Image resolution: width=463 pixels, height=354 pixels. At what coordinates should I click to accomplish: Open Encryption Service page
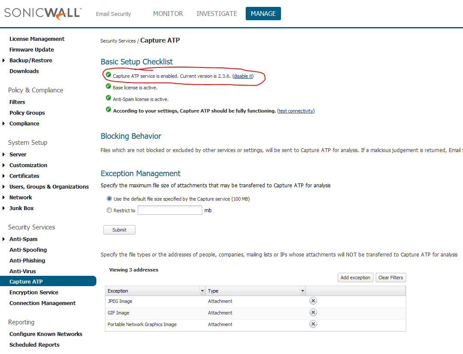pos(34,293)
